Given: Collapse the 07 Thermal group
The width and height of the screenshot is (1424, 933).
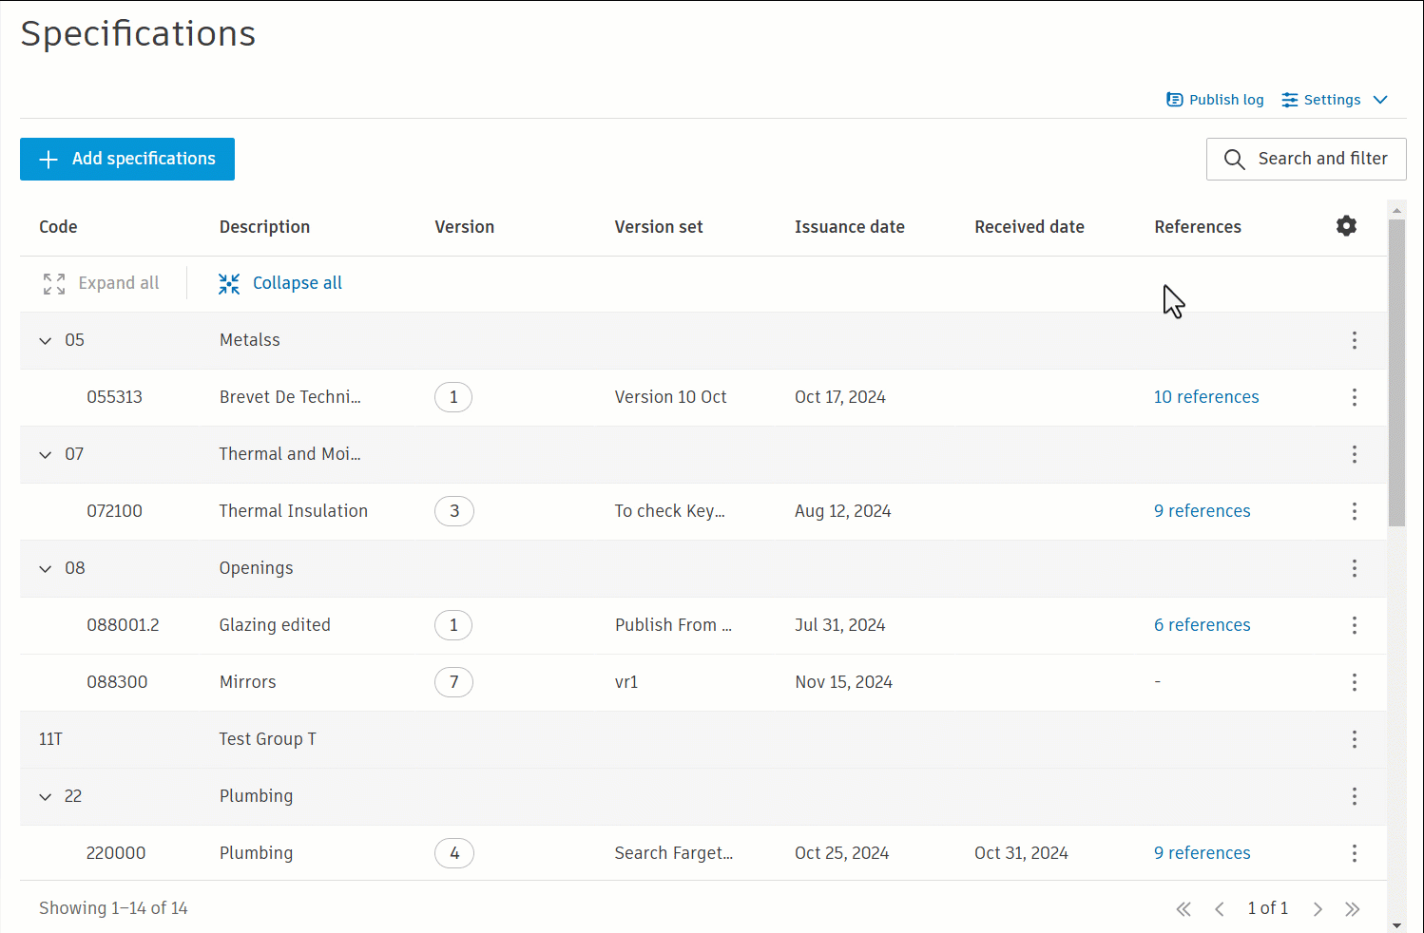Looking at the screenshot, I should point(46,454).
